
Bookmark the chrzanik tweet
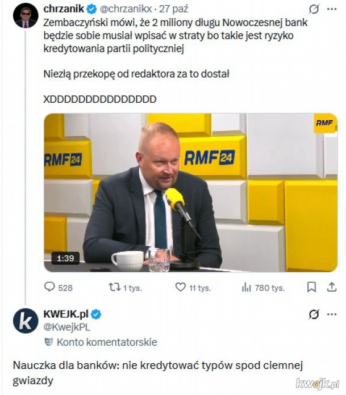tap(311, 288)
